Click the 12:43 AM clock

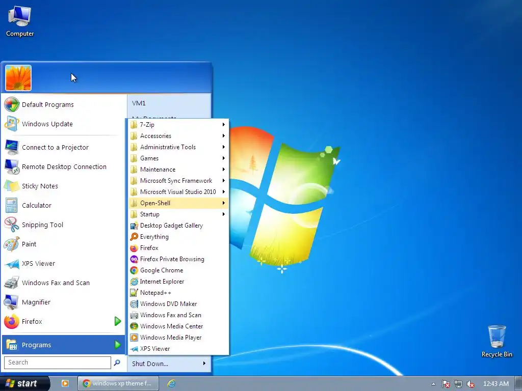click(x=495, y=384)
